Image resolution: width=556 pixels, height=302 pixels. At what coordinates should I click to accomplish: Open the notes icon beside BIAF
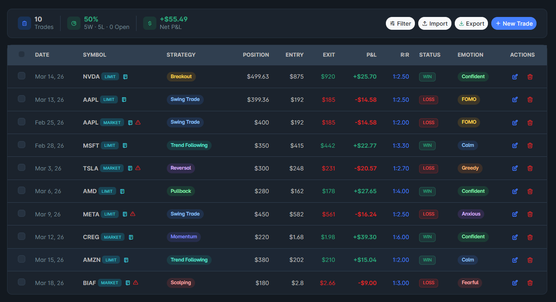[128, 283]
